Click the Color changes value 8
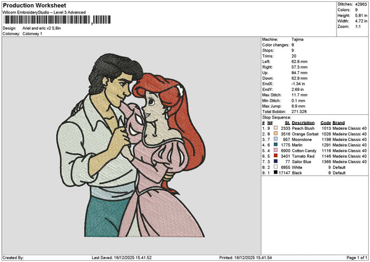Viewport: 370px width, 262px height. [x=292, y=45]
